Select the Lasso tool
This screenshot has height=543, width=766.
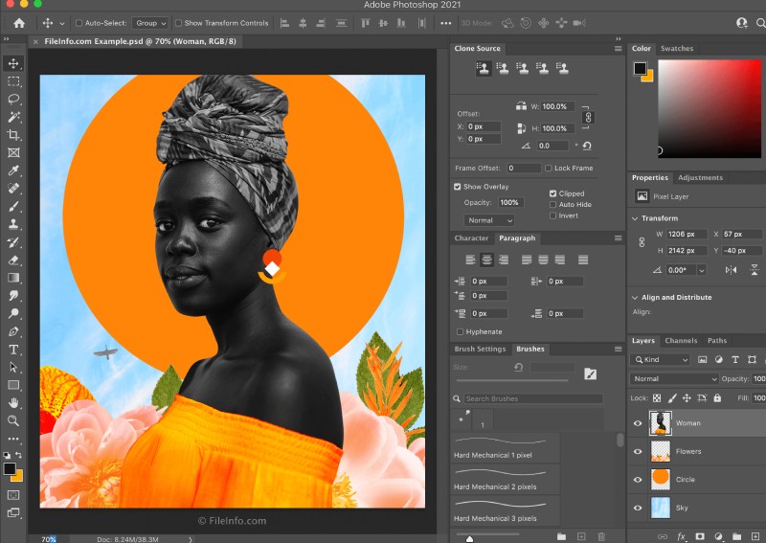pos(13,99)
